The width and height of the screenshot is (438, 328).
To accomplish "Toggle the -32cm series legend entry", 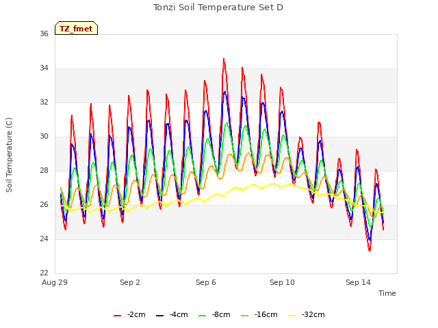I will point(307,315).
